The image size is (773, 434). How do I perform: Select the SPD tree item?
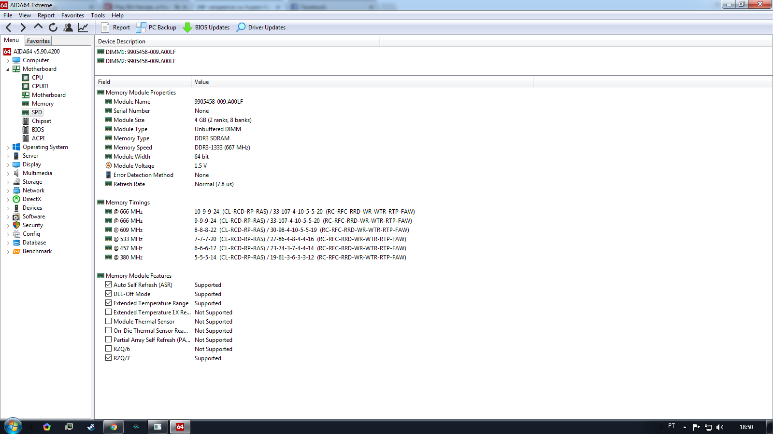click(x=37, y=112)
